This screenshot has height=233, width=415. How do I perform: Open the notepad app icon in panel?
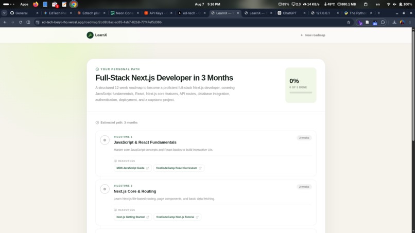point(64,4)
